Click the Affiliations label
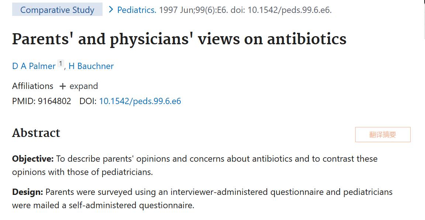This screenshot has width=425, height=220. (33, 86)
